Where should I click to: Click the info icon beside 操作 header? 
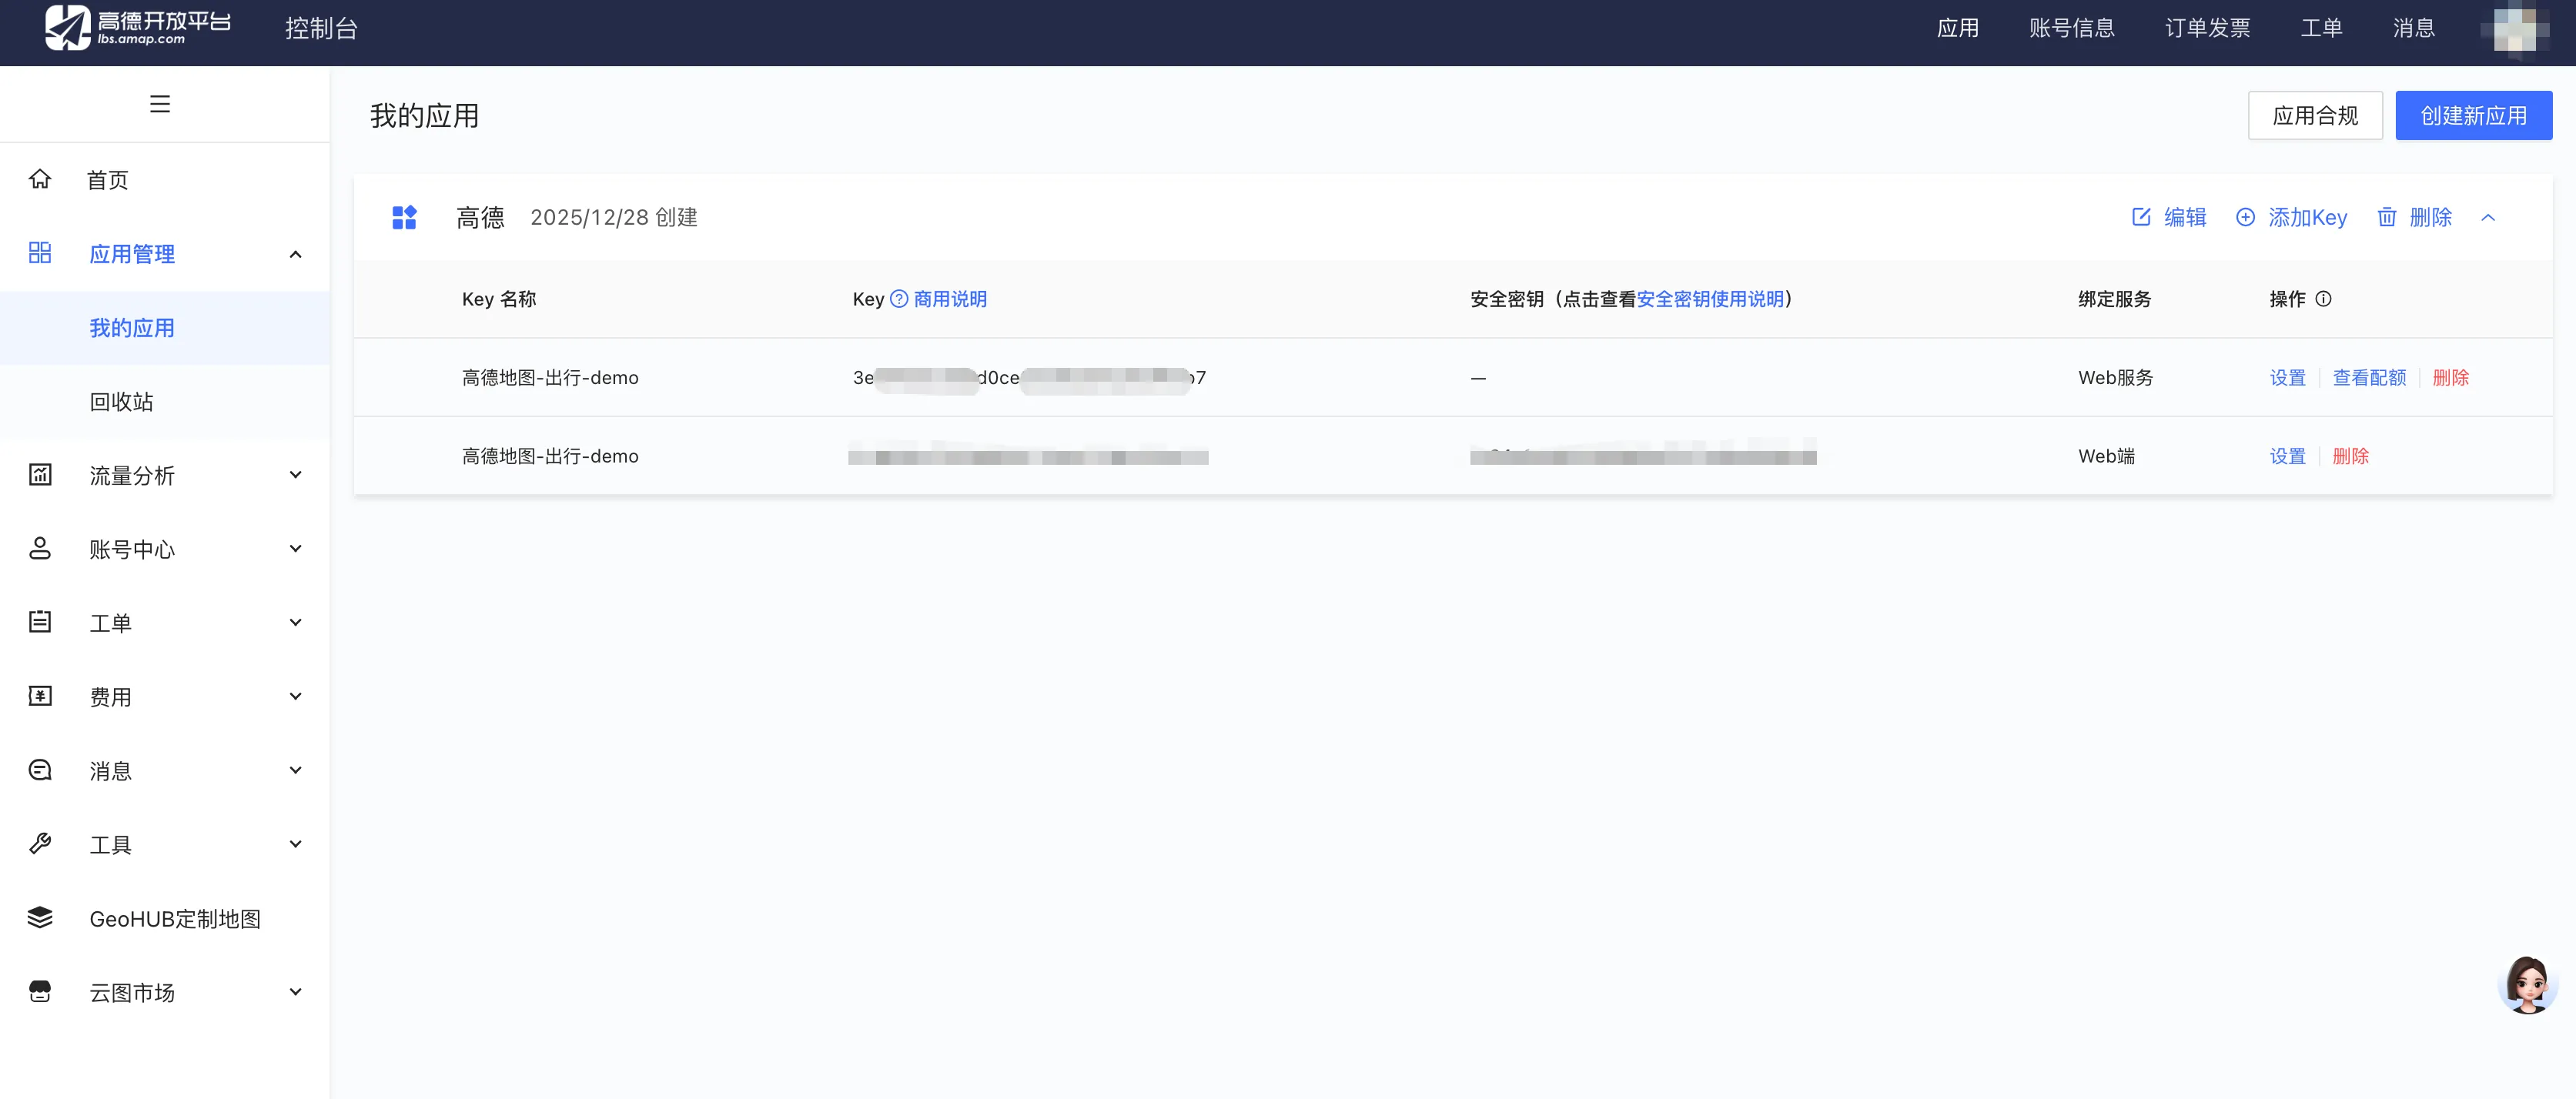[x=2323, y=299]
